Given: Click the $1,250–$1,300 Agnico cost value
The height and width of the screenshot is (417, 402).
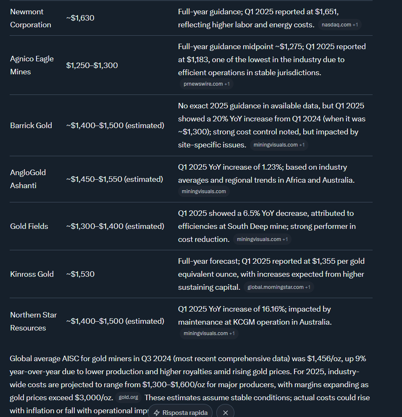Looking at the screenshot, I should point(92,65).
